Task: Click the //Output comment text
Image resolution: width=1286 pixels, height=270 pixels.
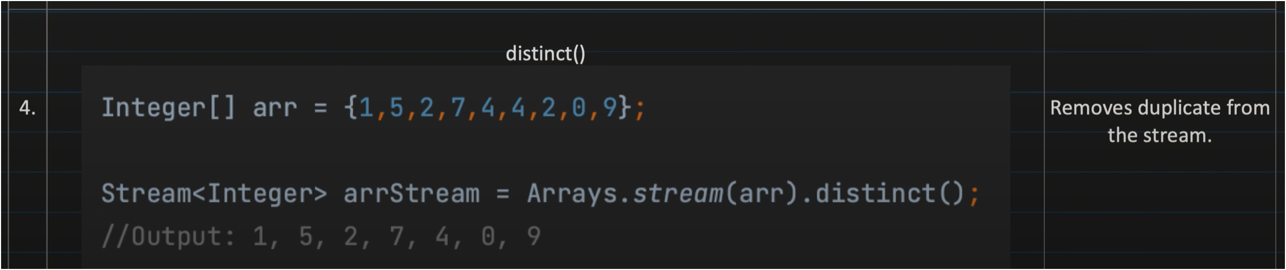Action: point(168,236)
